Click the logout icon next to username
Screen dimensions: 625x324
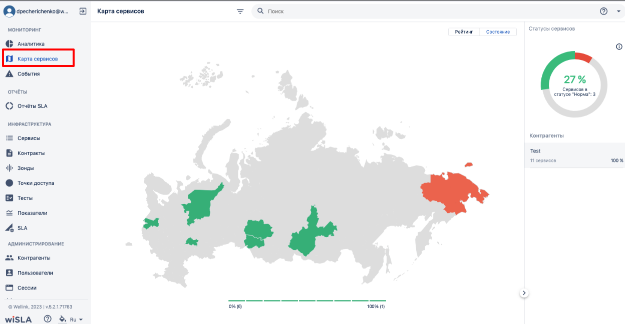83,11
